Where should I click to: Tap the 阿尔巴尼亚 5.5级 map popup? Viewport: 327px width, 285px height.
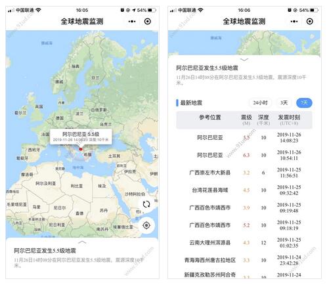(81, 137)
